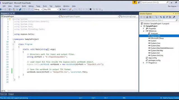Click the Quick Launch magnifier icon
The width and height of the screenshot is (179, 100).
(167, 2)
